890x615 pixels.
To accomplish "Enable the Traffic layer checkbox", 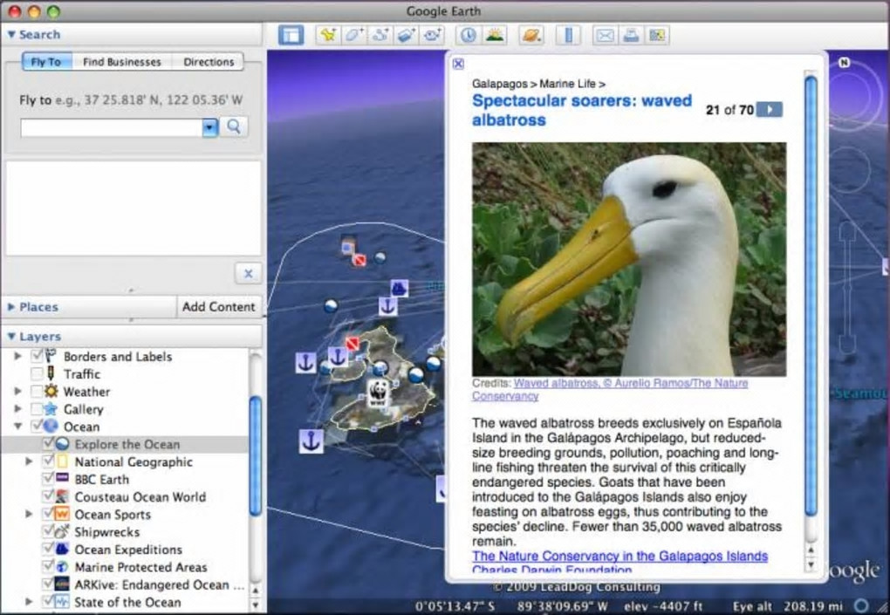I will (37, 374).
